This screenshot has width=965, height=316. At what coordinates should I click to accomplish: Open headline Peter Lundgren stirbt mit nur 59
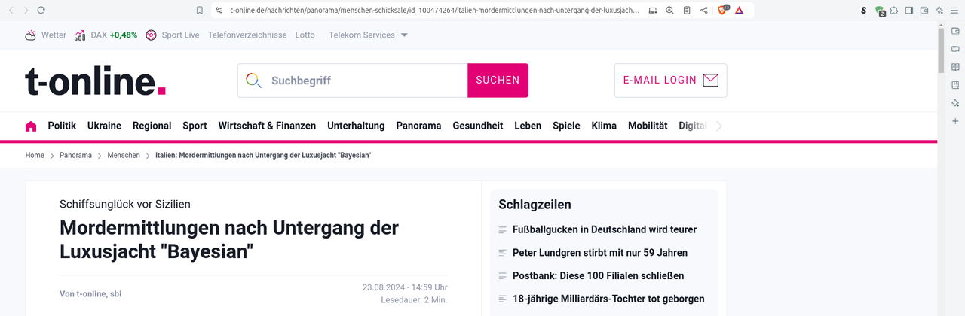[600, 253]
